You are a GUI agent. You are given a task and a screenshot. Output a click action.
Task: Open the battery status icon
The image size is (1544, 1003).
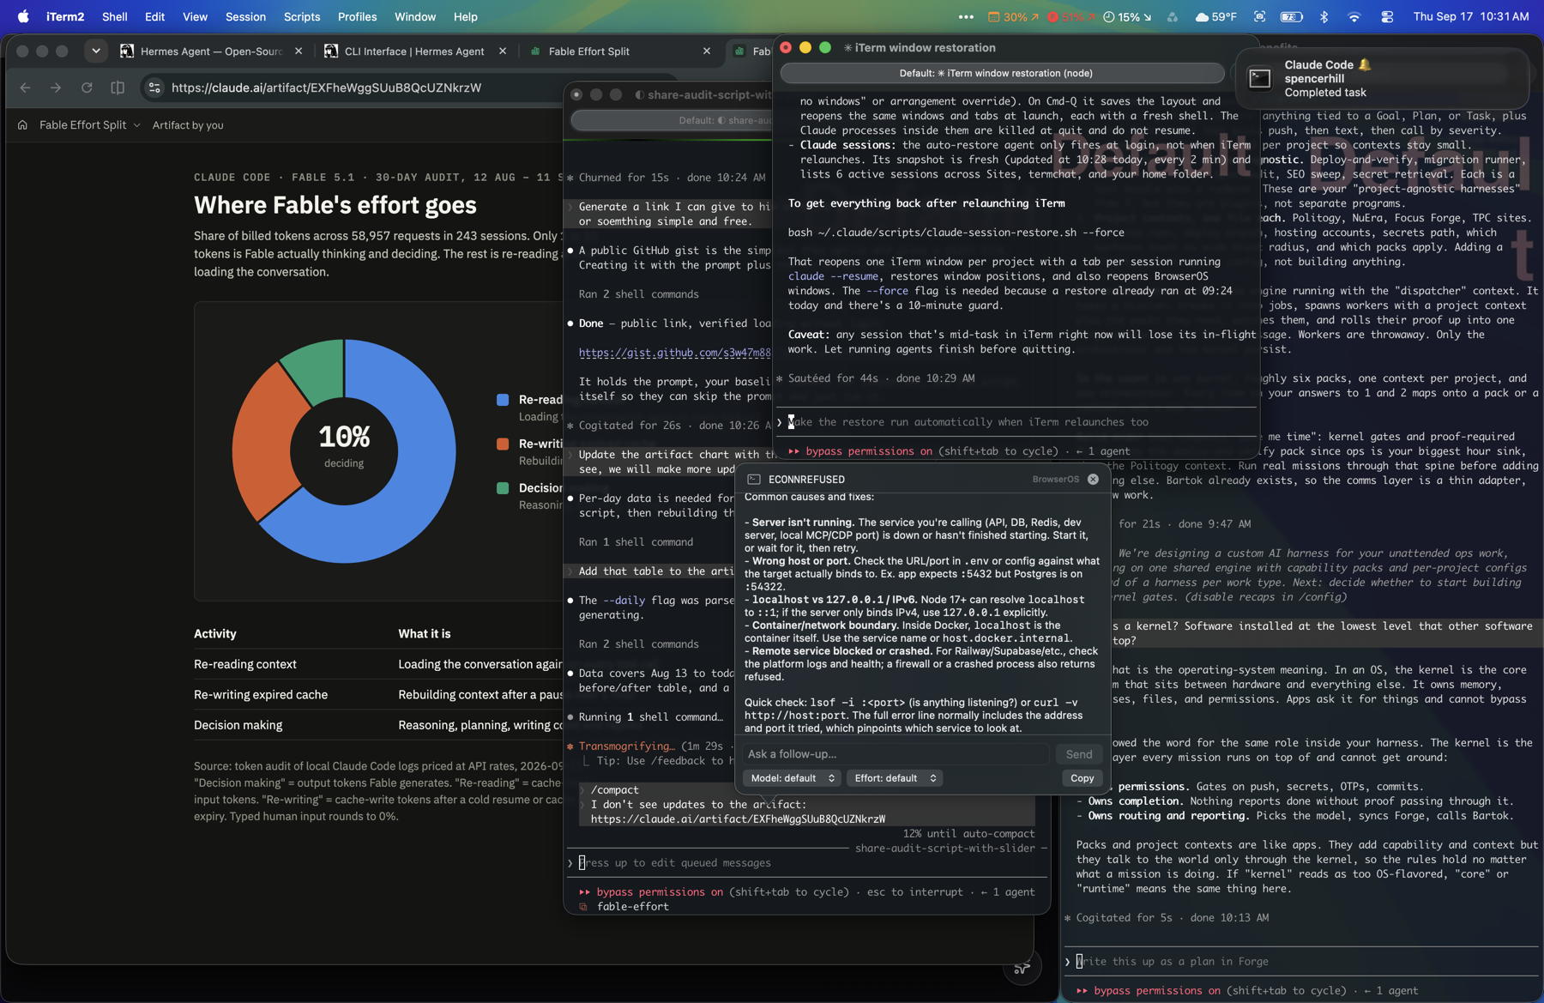(x=1292, y=16)
